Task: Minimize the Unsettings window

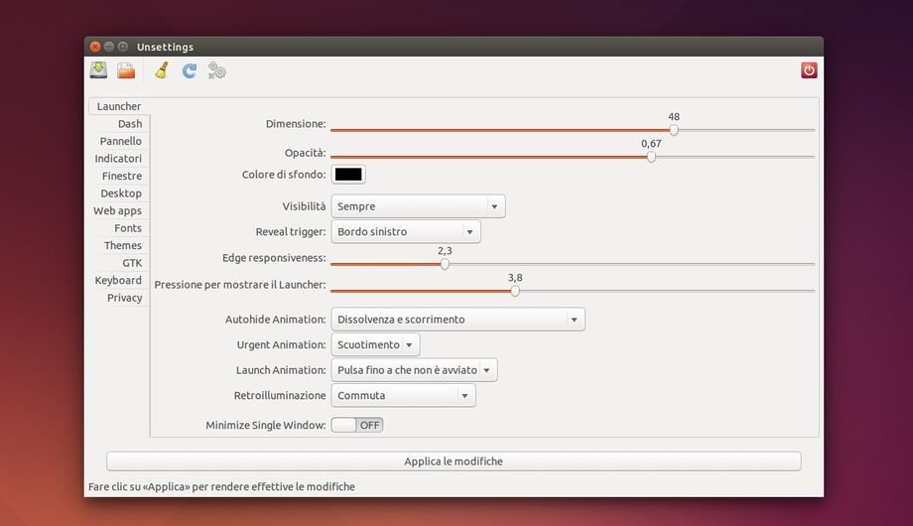Action: 109,47
